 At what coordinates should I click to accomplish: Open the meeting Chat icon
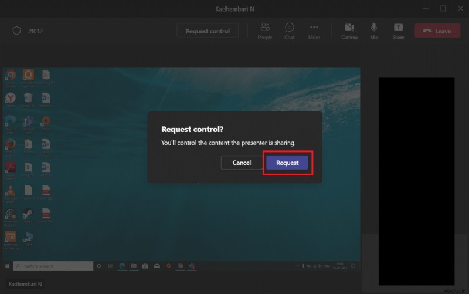pyautogui.click(x=289, y=31)
